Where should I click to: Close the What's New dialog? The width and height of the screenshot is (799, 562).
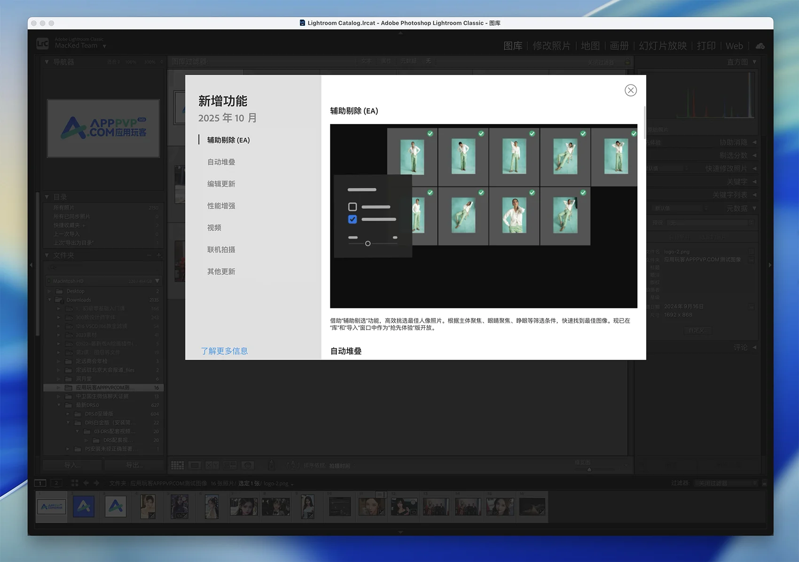tap(630, 90)
